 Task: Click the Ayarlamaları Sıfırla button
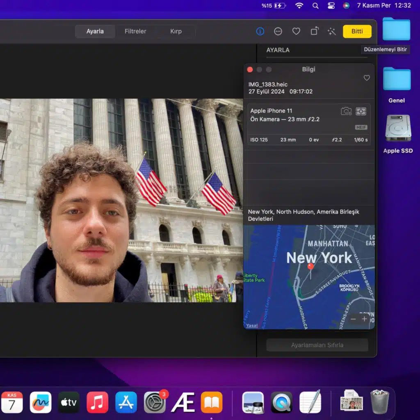tap(317, 345)
